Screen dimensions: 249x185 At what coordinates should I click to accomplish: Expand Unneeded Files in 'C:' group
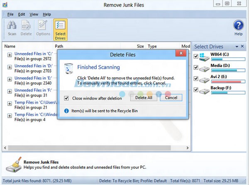point(10,56)
